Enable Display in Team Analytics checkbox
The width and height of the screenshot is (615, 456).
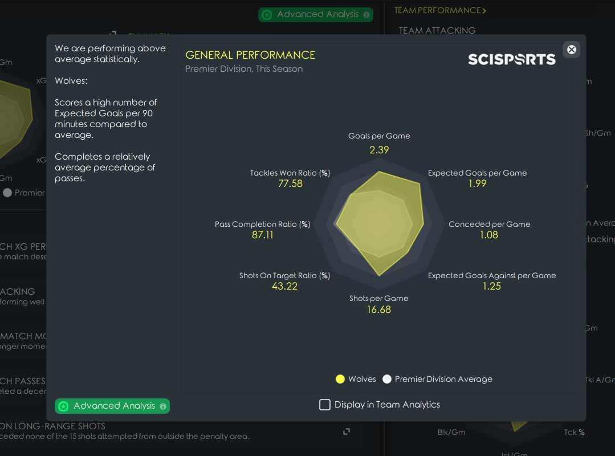click(325, 405)
